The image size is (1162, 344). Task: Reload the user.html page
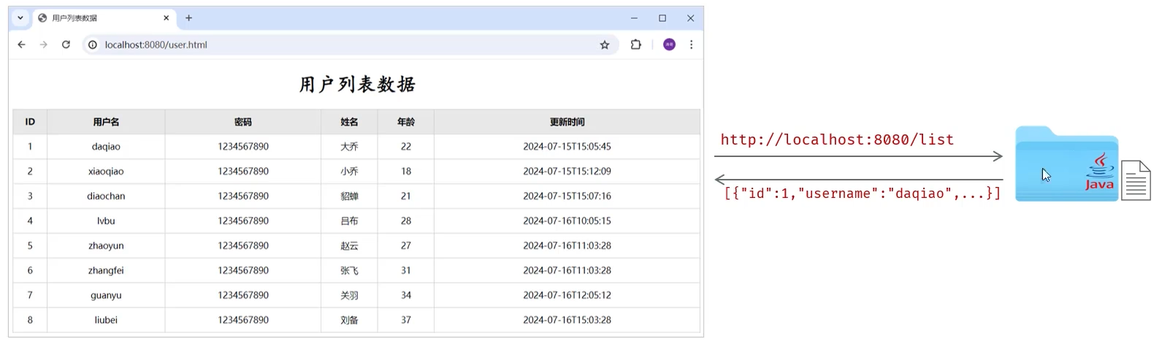(66, 45)
